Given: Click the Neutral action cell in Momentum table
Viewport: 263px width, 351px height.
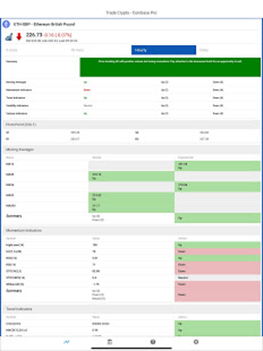Looking at the screenshot, I should tap(217, 278).
